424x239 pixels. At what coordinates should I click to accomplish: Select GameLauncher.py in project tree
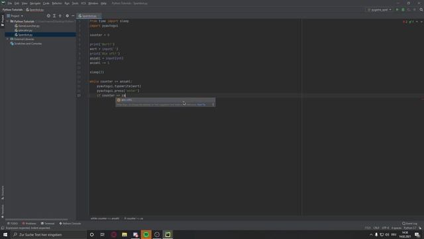point(28,26)
